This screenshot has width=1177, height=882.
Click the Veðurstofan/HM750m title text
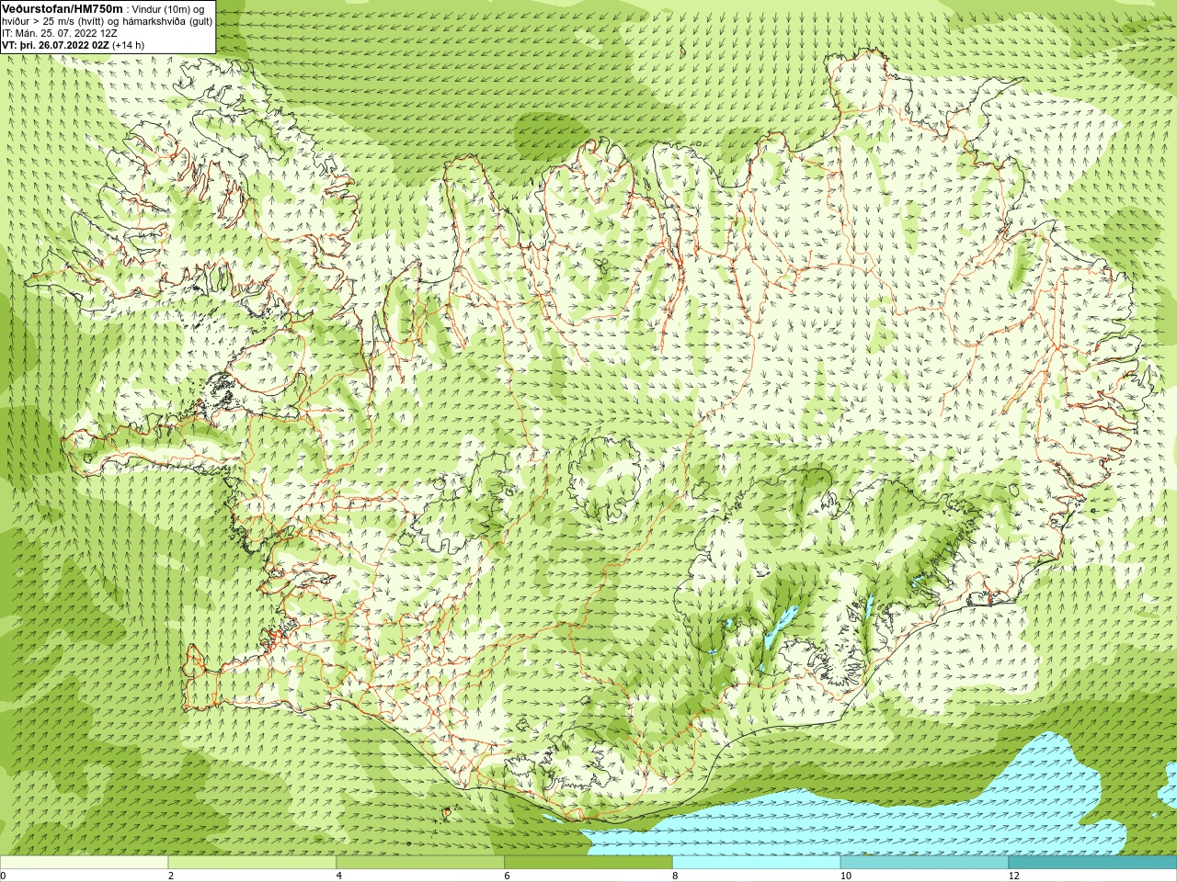(x=63, y=8)
